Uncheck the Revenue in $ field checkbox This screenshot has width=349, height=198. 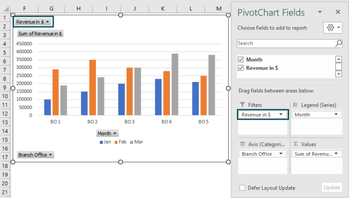pos(240,68)
